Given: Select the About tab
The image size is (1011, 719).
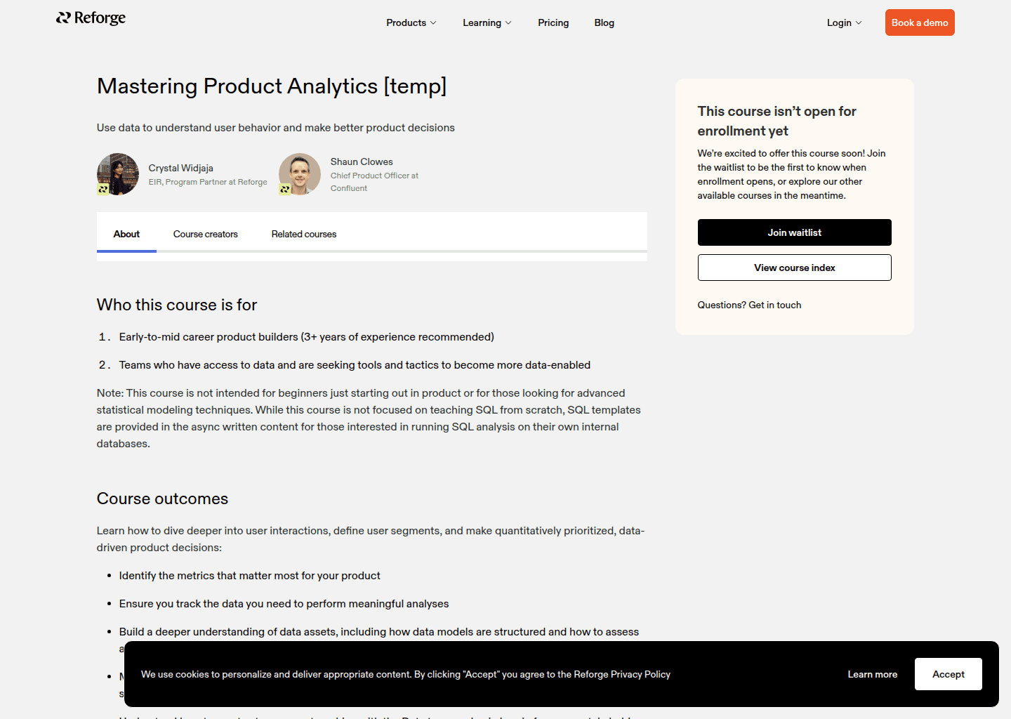Looking at the screenshot, I should (126, 234).
